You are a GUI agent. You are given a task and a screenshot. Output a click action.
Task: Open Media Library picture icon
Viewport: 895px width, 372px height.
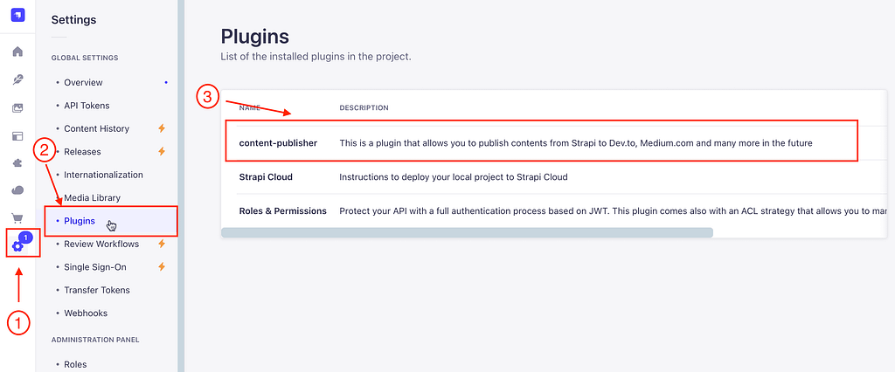pyautogui.click(x=17, y=107)
